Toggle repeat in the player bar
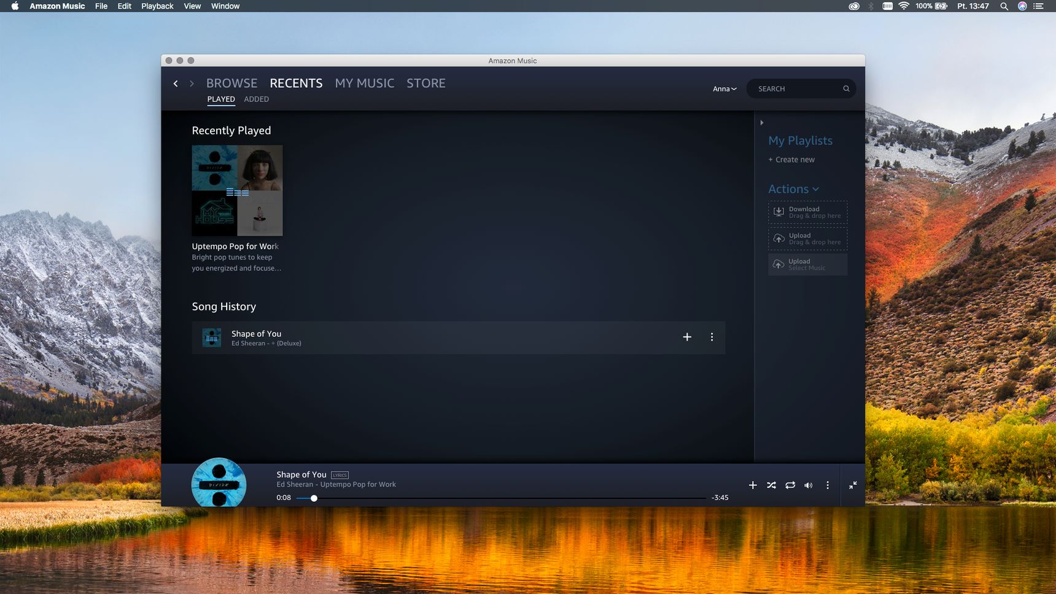Screen dimensions: 1056x594 click(x=790, y=485)
